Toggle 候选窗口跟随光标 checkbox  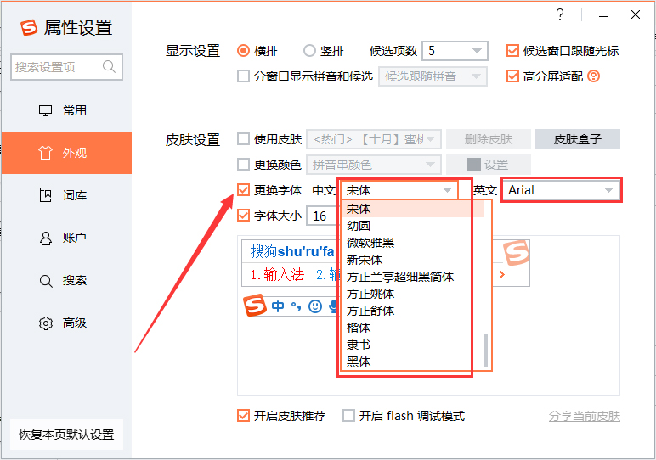click(x=512, y=51)
